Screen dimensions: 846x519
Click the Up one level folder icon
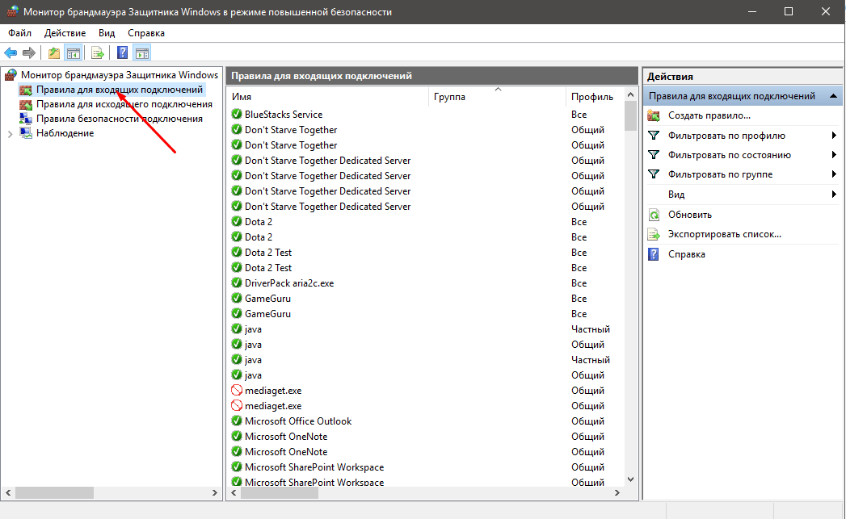coord(54,52)
